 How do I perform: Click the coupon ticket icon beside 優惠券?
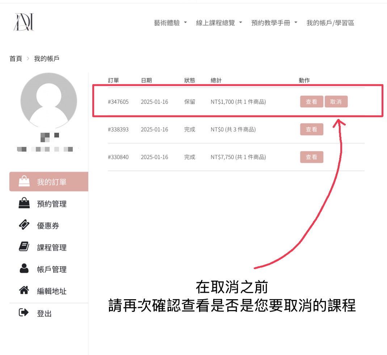pos(24,225)
